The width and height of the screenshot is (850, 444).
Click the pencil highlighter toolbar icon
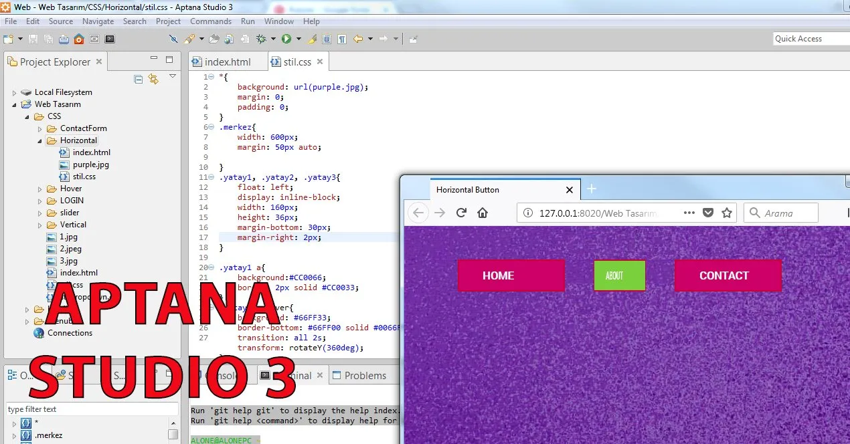coord(312,39)
